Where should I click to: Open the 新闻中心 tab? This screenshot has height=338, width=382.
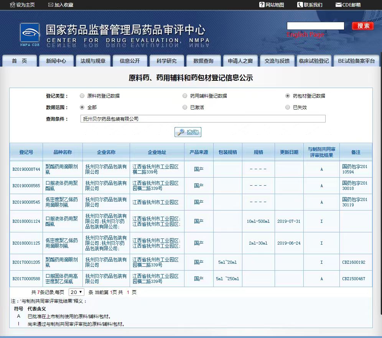click(x=56, y=61)
